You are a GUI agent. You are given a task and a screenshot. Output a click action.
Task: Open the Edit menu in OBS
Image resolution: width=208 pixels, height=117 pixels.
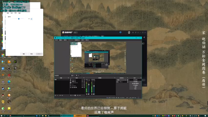click(x=61, y=40)
